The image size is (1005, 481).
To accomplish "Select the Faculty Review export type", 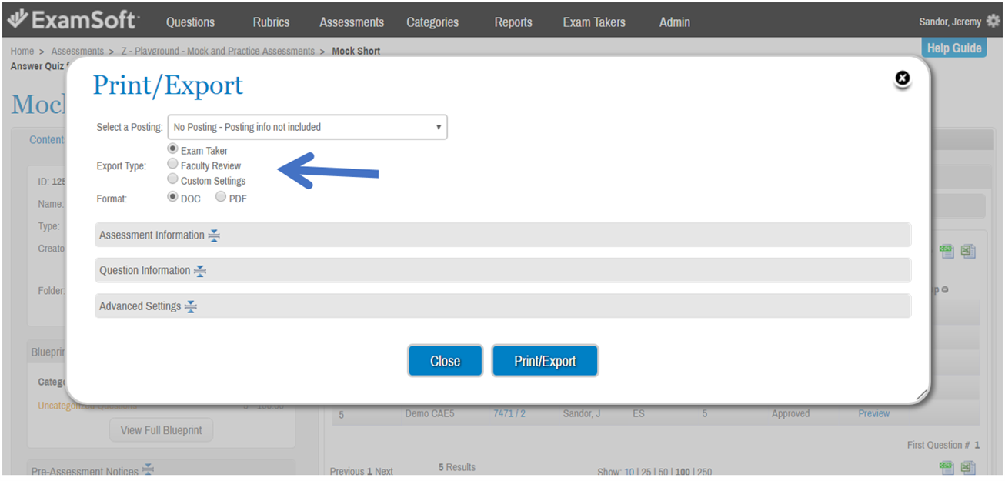I will click(173, 164).
